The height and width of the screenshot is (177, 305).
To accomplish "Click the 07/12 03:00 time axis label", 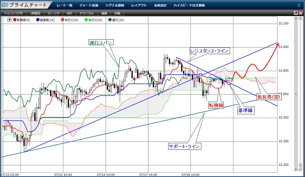I will coord(10,175).
